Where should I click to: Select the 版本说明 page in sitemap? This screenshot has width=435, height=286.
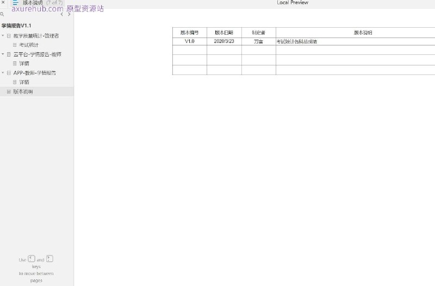(36, 91)
